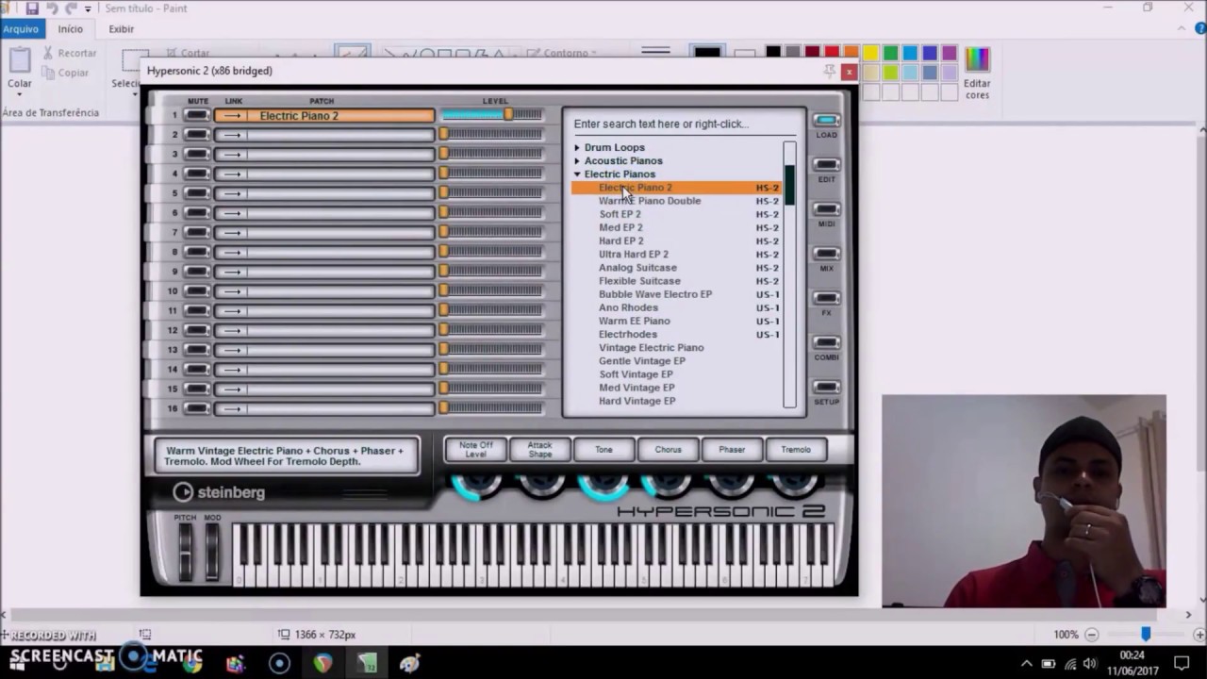This screenshot has width=1207, height=679.
Task: Click Copiar copy in Paint ribbon
Action: pos(66,73)
